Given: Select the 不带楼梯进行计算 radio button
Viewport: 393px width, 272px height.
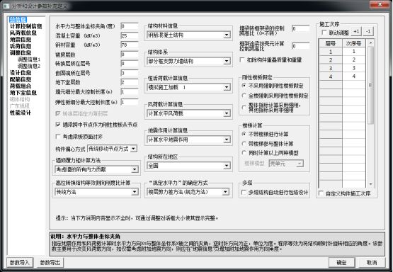Looking at the screenshot, I should 244,134.
